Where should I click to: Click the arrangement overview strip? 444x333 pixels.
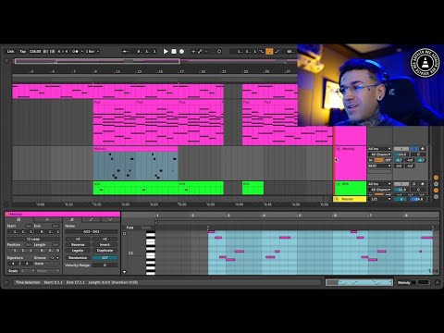click(x=154, y=61)
